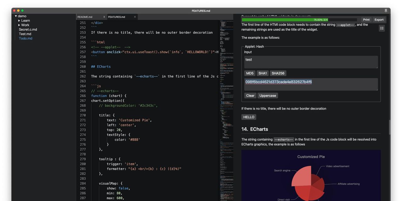
Task: Open Todo.md in the file tree
Action: 25,39
